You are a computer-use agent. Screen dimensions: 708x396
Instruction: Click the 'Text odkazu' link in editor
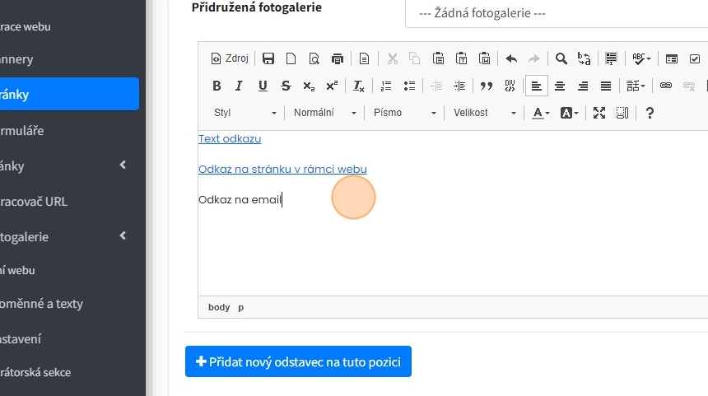[230, 139]
